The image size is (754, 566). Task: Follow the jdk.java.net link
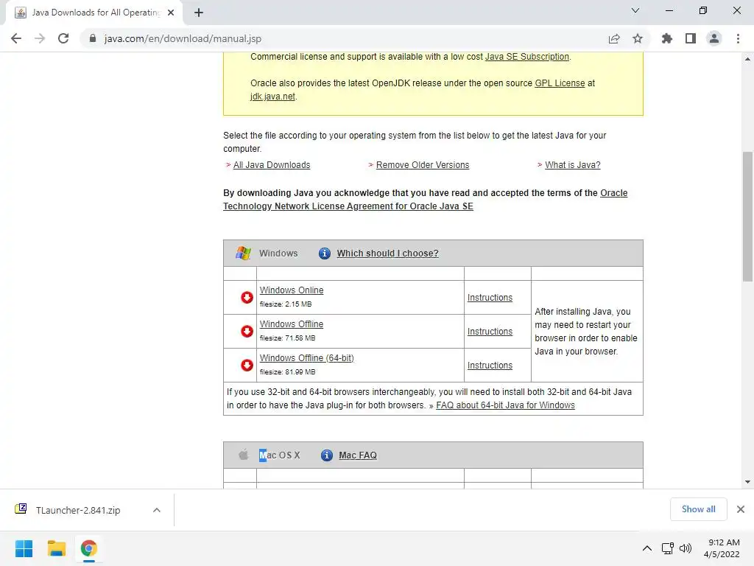(x=272, y=97)
